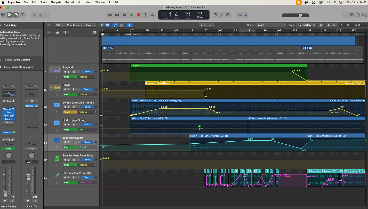The width and height of the screenshot is (368, 209).
Task: Open the pointer tool selector dropdown
Action: tap(203, 25)
